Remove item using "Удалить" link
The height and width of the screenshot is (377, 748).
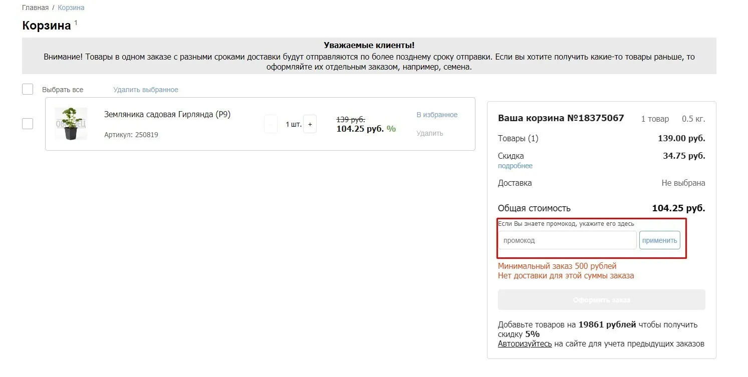(x=430, y=133)
